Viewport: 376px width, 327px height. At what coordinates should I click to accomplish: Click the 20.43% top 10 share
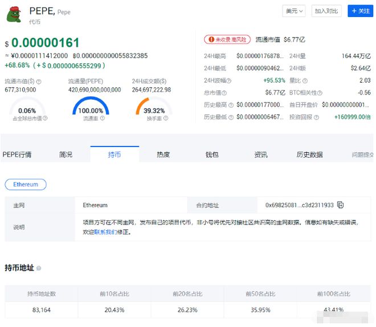[115, 310]
